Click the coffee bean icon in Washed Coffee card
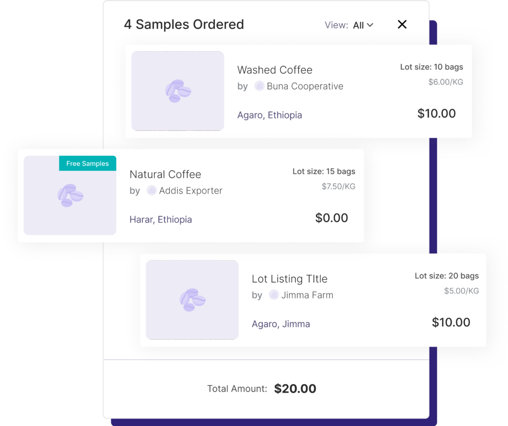Screen dimensions: 508x426 [178, 91]
